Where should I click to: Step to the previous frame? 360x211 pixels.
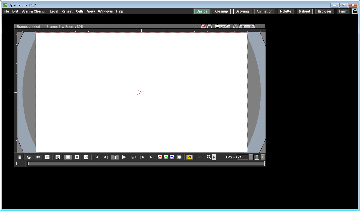(106, 157)
